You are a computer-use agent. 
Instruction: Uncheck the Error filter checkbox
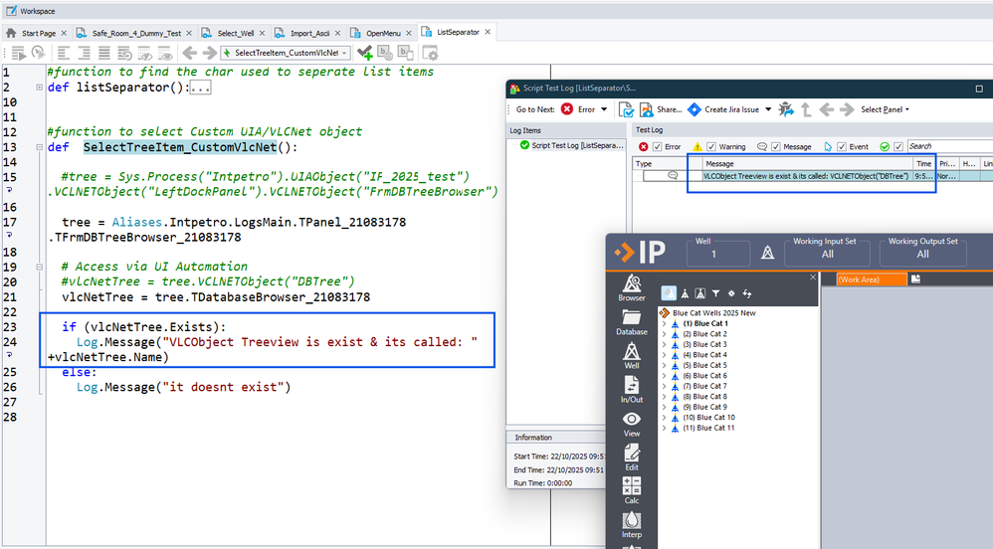click(x=659, y=147)
